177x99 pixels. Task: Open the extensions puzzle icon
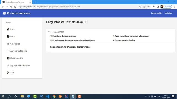pos(154,7)
